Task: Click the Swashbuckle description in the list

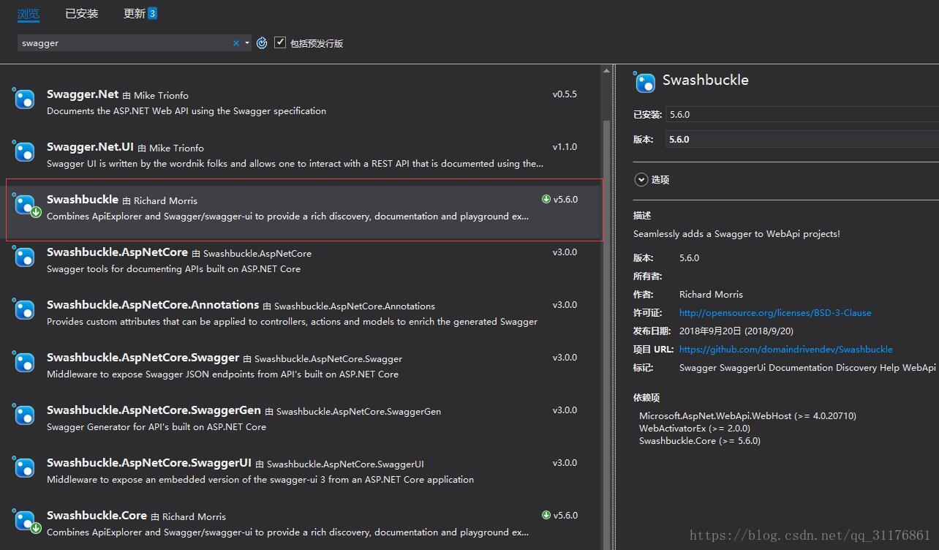Action: coord(287,216)
